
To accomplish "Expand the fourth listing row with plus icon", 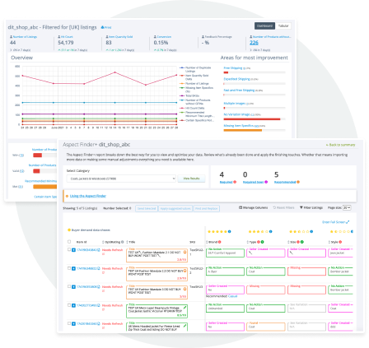I will [x=73, y=305].
